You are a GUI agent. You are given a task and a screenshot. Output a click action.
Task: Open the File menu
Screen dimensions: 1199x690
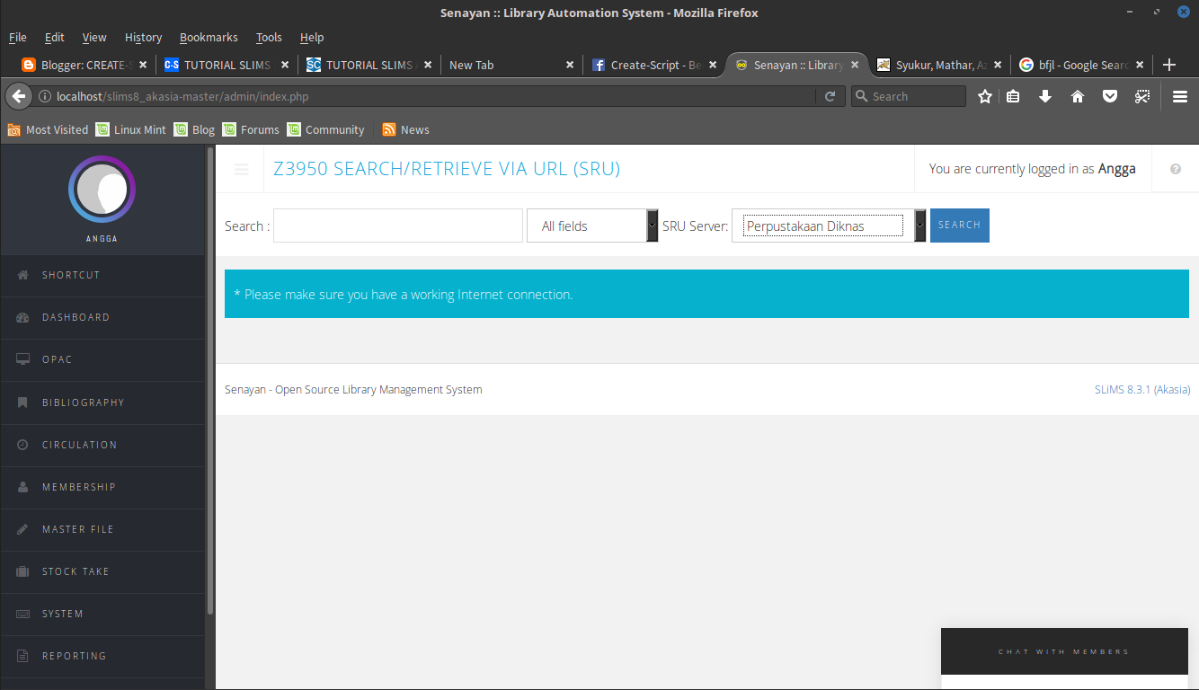(x=18, y=37)
